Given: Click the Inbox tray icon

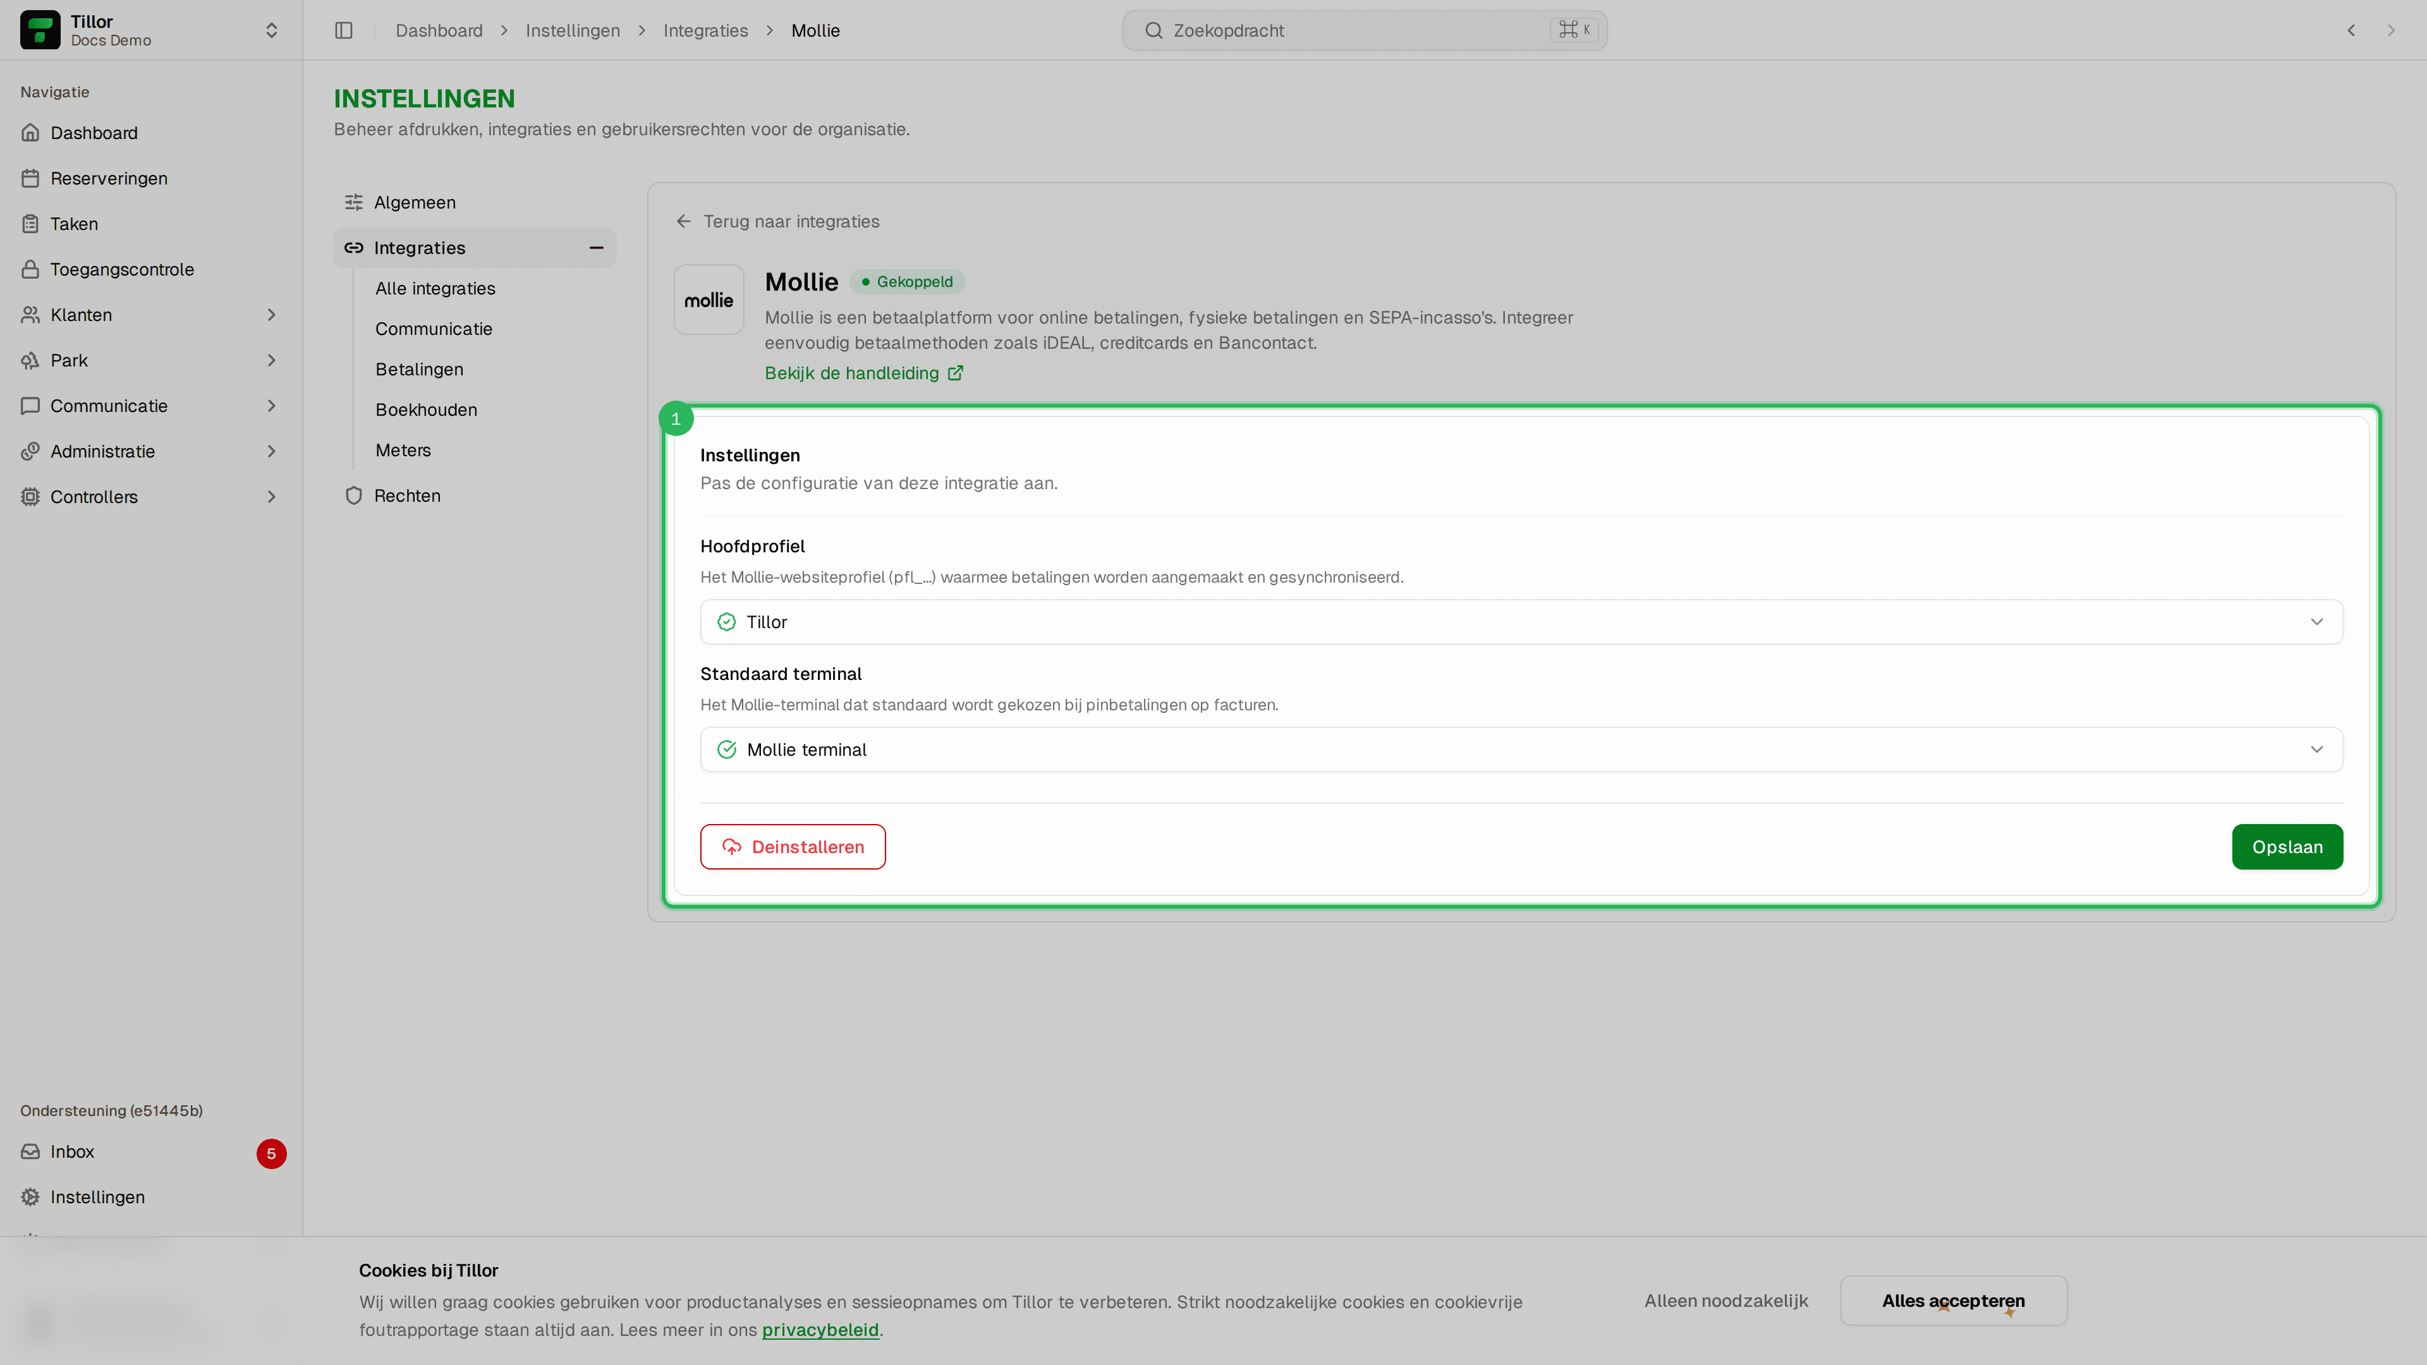Looking at the screenshot, I should [x=30, y=1151].
